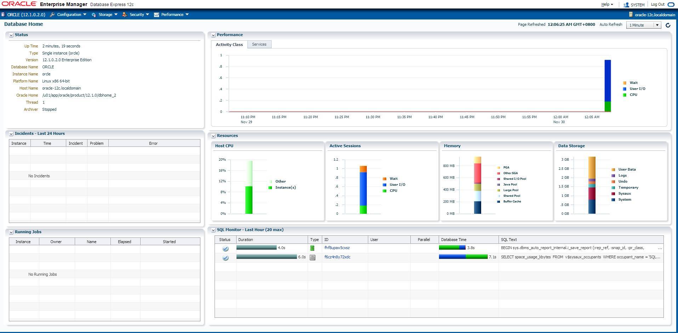The width and height of the screenshot is (678, 333).
Task: Click the Performance chart icon
Action: tap(156, 15)
